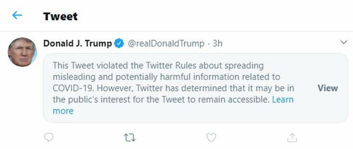Open the @realDonaldTrump handle
The image size is (353, 149).
click(x=165, y=44)
